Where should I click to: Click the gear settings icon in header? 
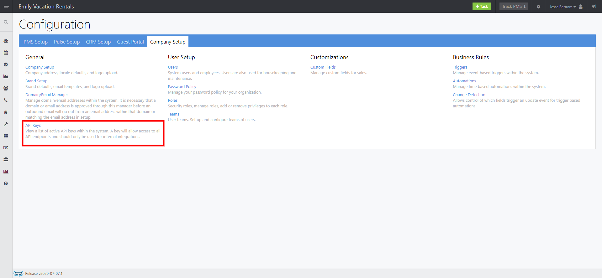tap(538, 7)
